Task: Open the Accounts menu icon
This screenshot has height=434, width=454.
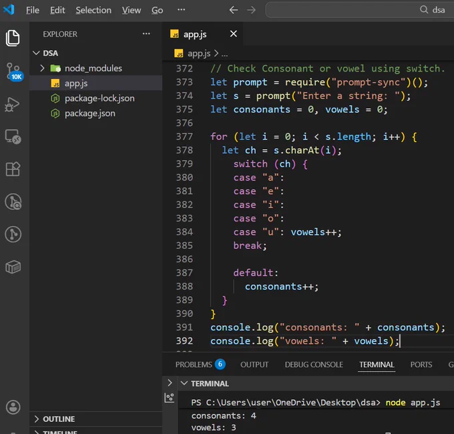Action: point(13,407)
